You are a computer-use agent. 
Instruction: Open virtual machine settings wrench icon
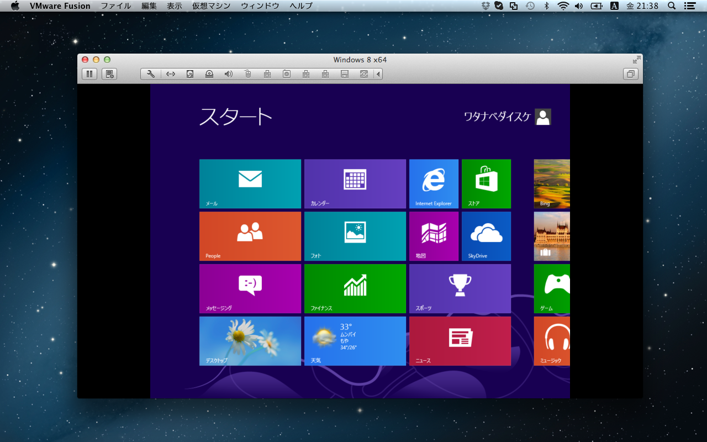pyautogui.click(x=150, y=74)
